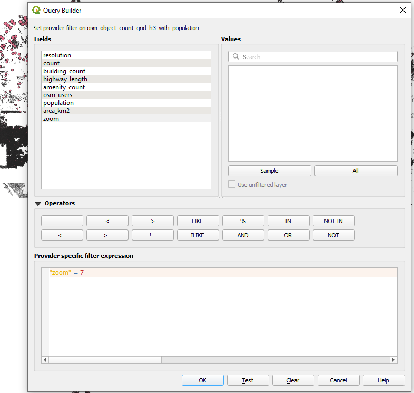The image size is (414, 393).
Task: Insert the LIKE operator
Action: [198, 221]
